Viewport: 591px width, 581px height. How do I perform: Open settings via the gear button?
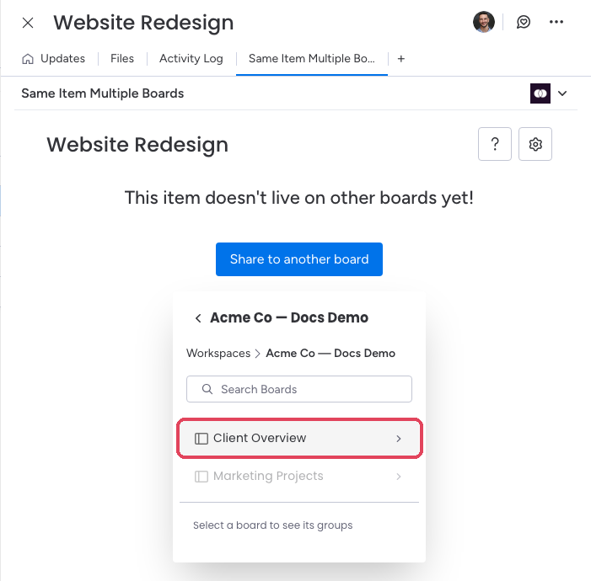pos(535,144)
